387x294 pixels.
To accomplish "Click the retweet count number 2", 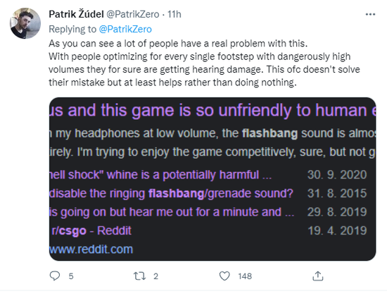I will coord(156,276).
